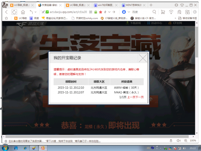Click the QR code icon in address bar
Image resolution: width=201 pixels, height=151 pixels.
pyautogui.click(x=91, y=12)
